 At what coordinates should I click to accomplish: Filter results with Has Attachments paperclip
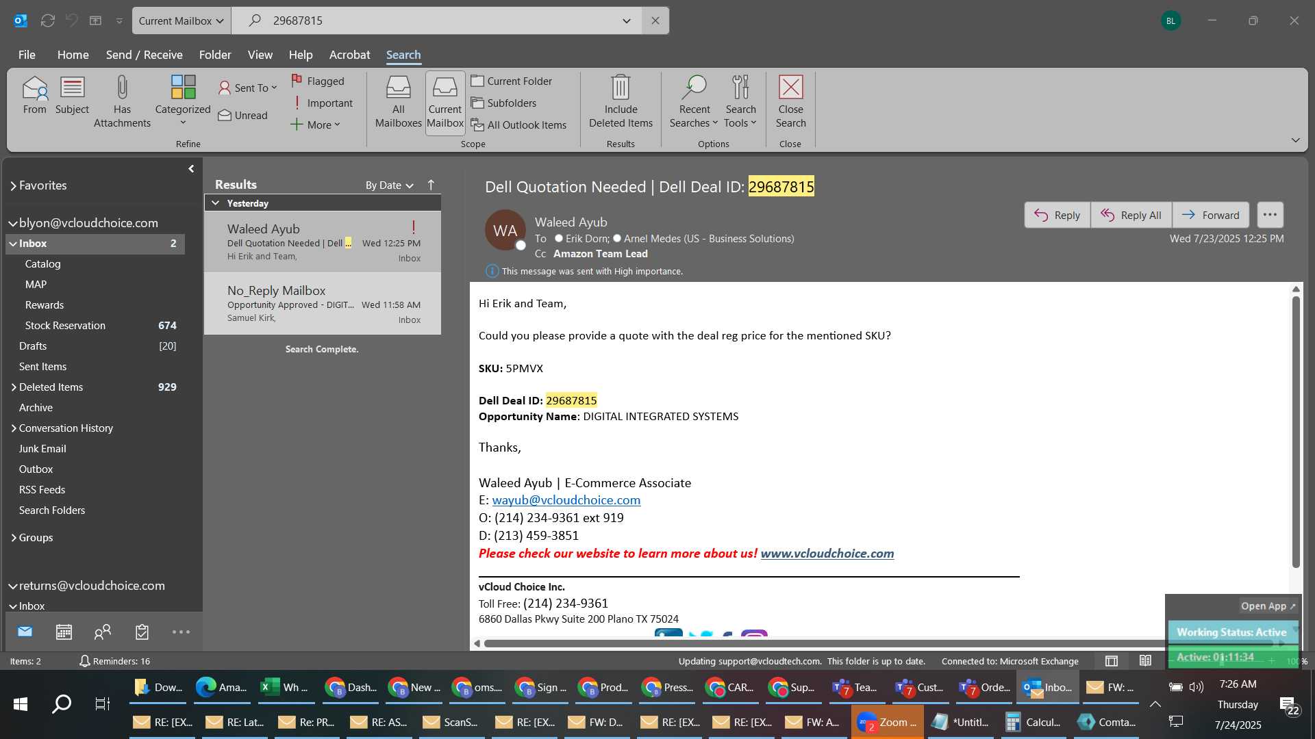coord(122,102)
